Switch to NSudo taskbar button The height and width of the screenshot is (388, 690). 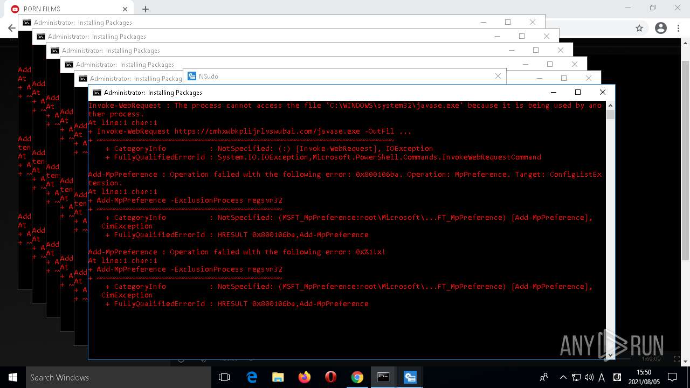tap(410, 377)
